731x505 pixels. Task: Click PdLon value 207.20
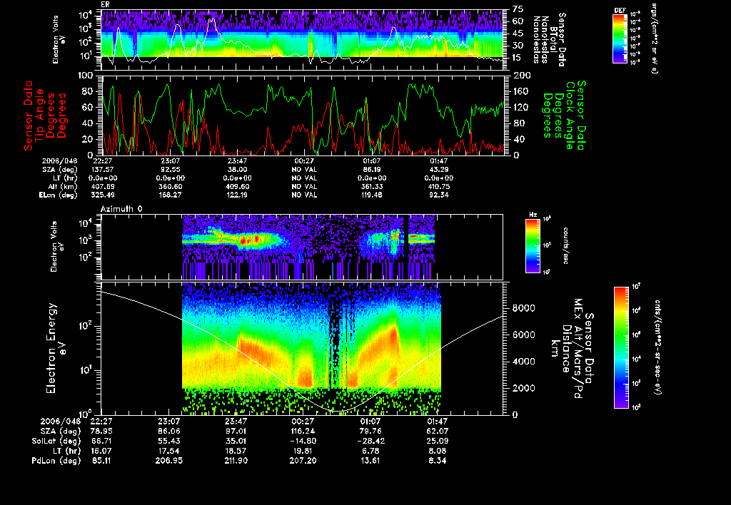(303, 460)
